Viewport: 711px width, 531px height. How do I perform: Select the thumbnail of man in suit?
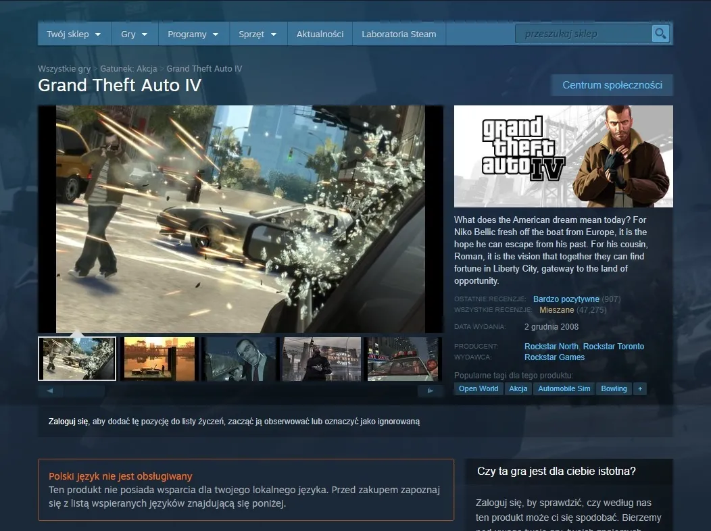coord(241,359)
